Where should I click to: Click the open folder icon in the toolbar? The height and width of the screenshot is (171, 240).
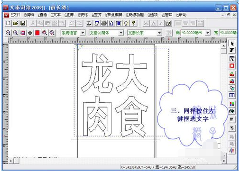(x=16, y=23)
